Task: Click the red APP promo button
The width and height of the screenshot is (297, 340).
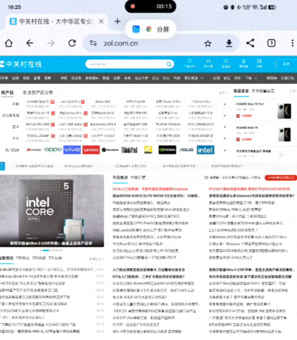Action: pyautogui.click(x=281, y=177)
